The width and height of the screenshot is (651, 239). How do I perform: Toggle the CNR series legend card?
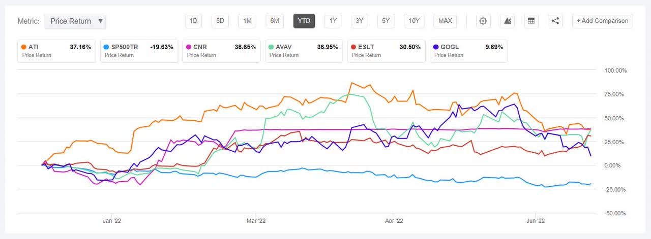click(x=222, y=51)
